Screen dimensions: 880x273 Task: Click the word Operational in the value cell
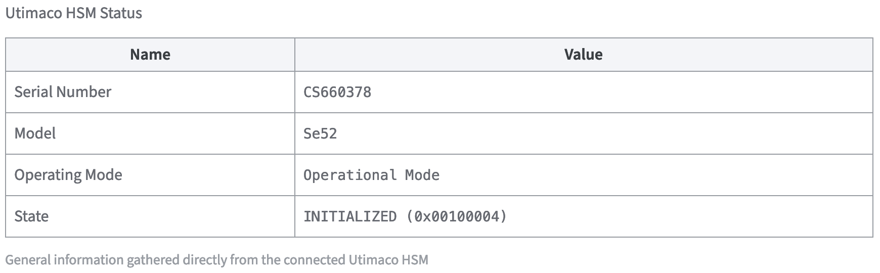350,175
